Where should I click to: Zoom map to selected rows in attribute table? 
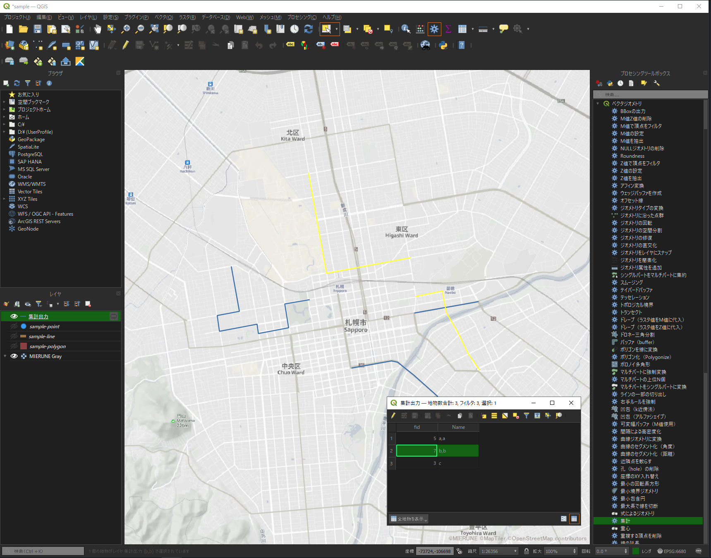coord(559,416)
